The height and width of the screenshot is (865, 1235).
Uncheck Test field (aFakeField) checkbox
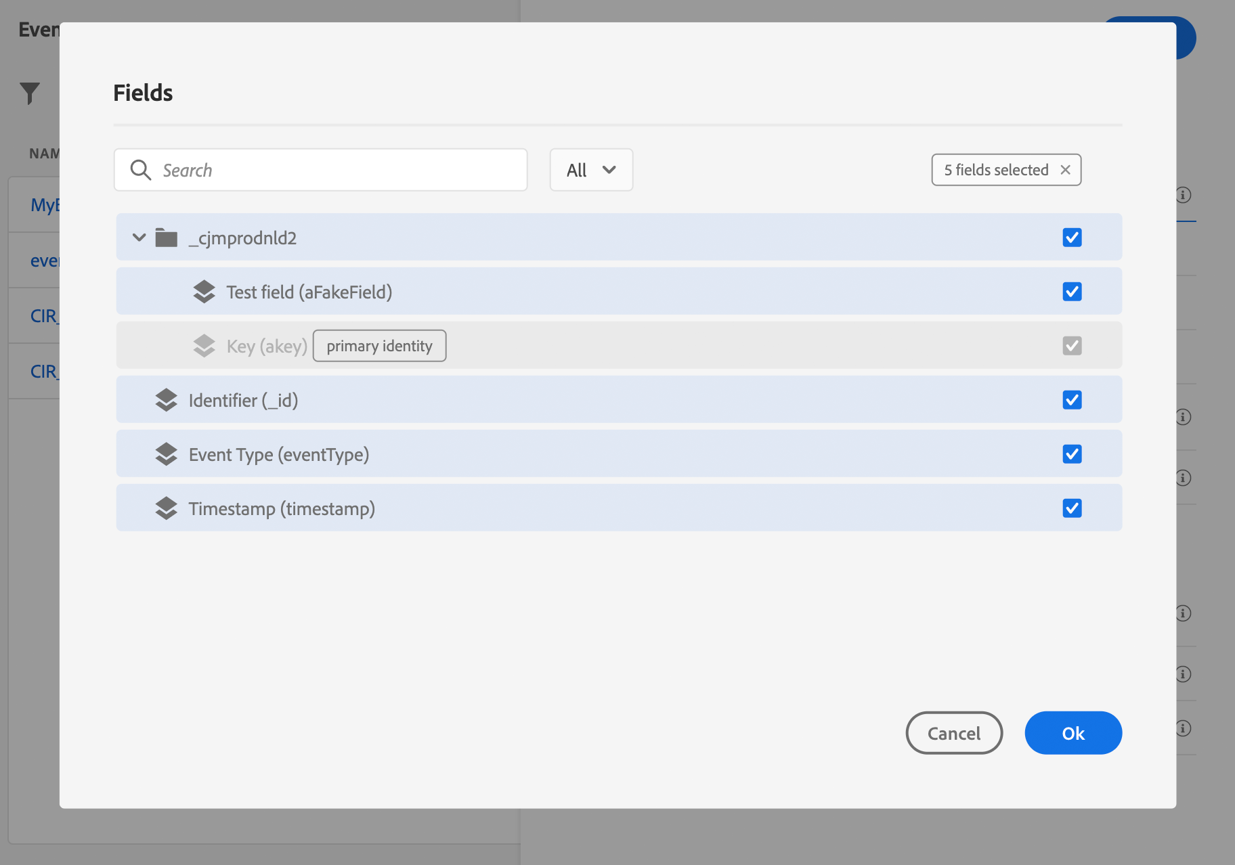pyautogui.click(x=1072, y=292)
